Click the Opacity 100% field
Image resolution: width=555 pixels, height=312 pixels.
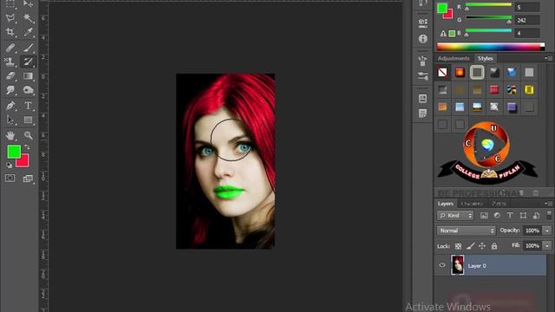[532, 231]
